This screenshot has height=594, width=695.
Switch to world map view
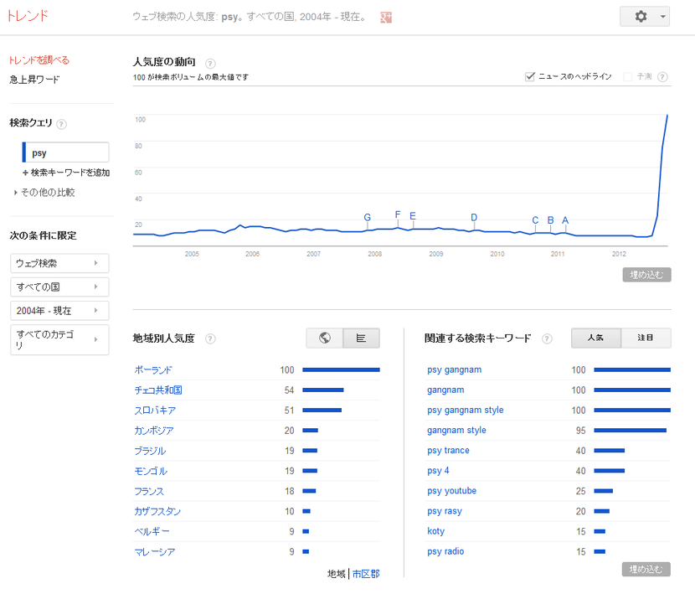coord(324,338)
